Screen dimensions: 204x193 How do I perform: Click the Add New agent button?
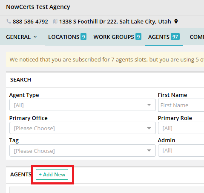52,175
